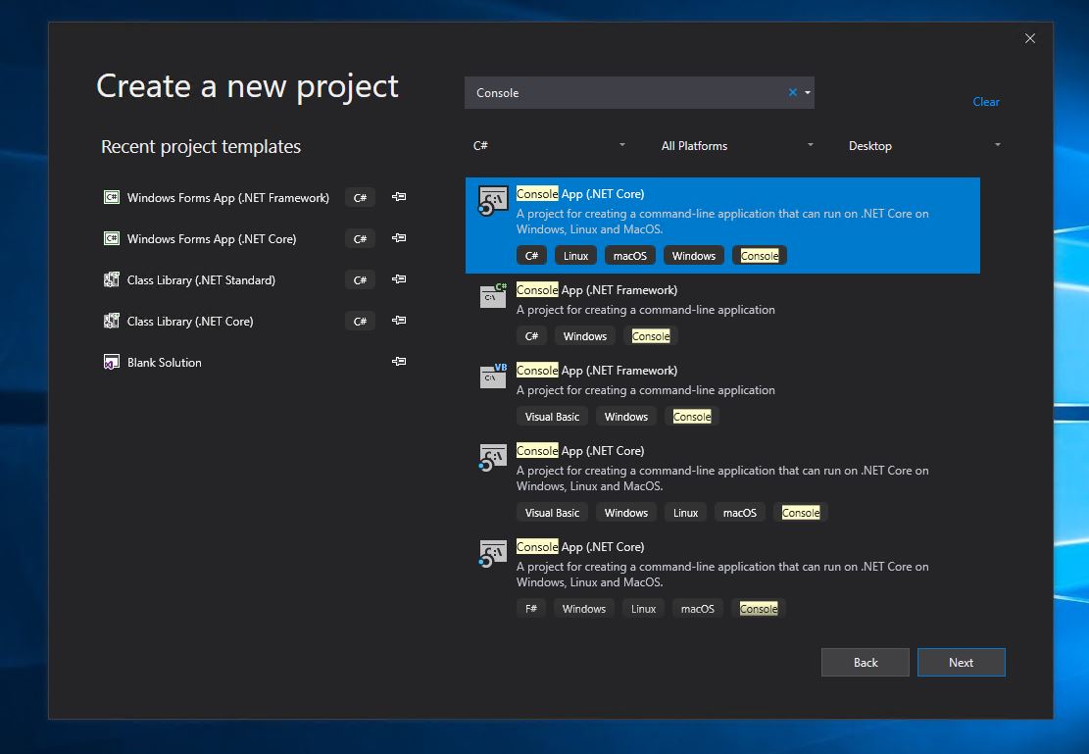Click the VB Console App (.NET Framework) icon

click(493, 376)
